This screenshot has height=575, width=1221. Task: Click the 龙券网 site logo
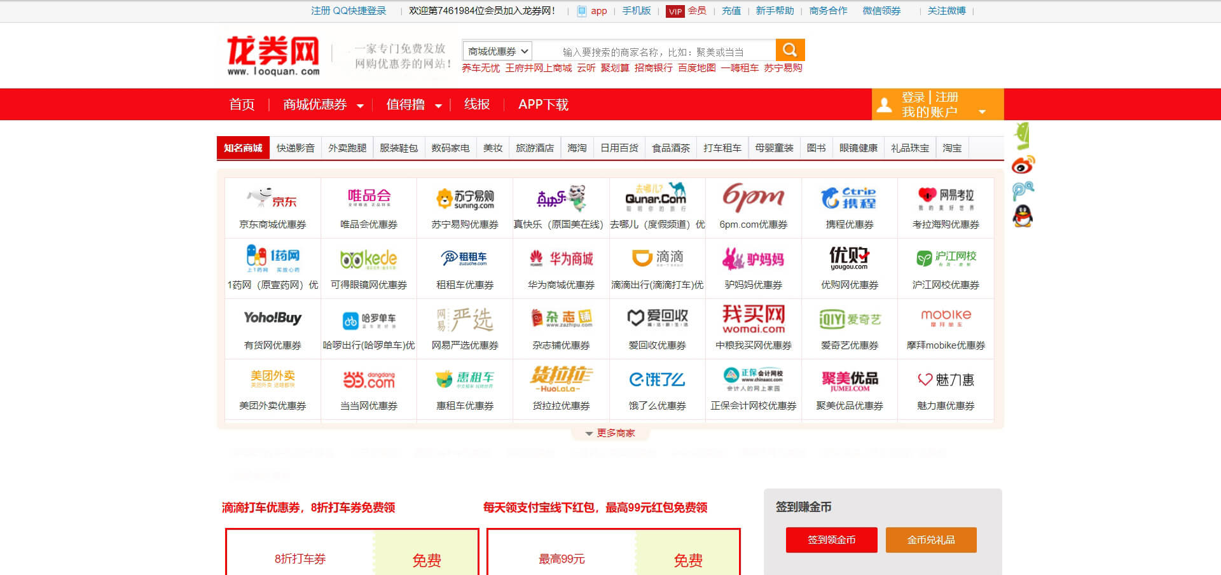pyautogui.click(x=273, y=55)
